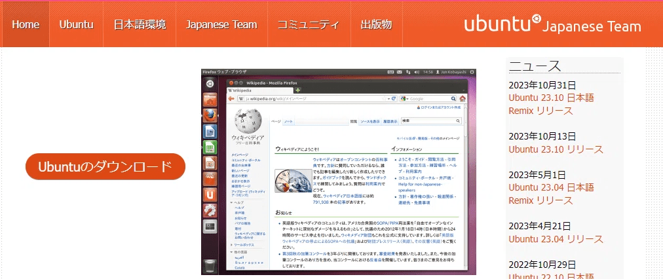Viewport: 663px width, 279px height.
Task: Open the Home navigation item
Action: (x=26, y=25)
